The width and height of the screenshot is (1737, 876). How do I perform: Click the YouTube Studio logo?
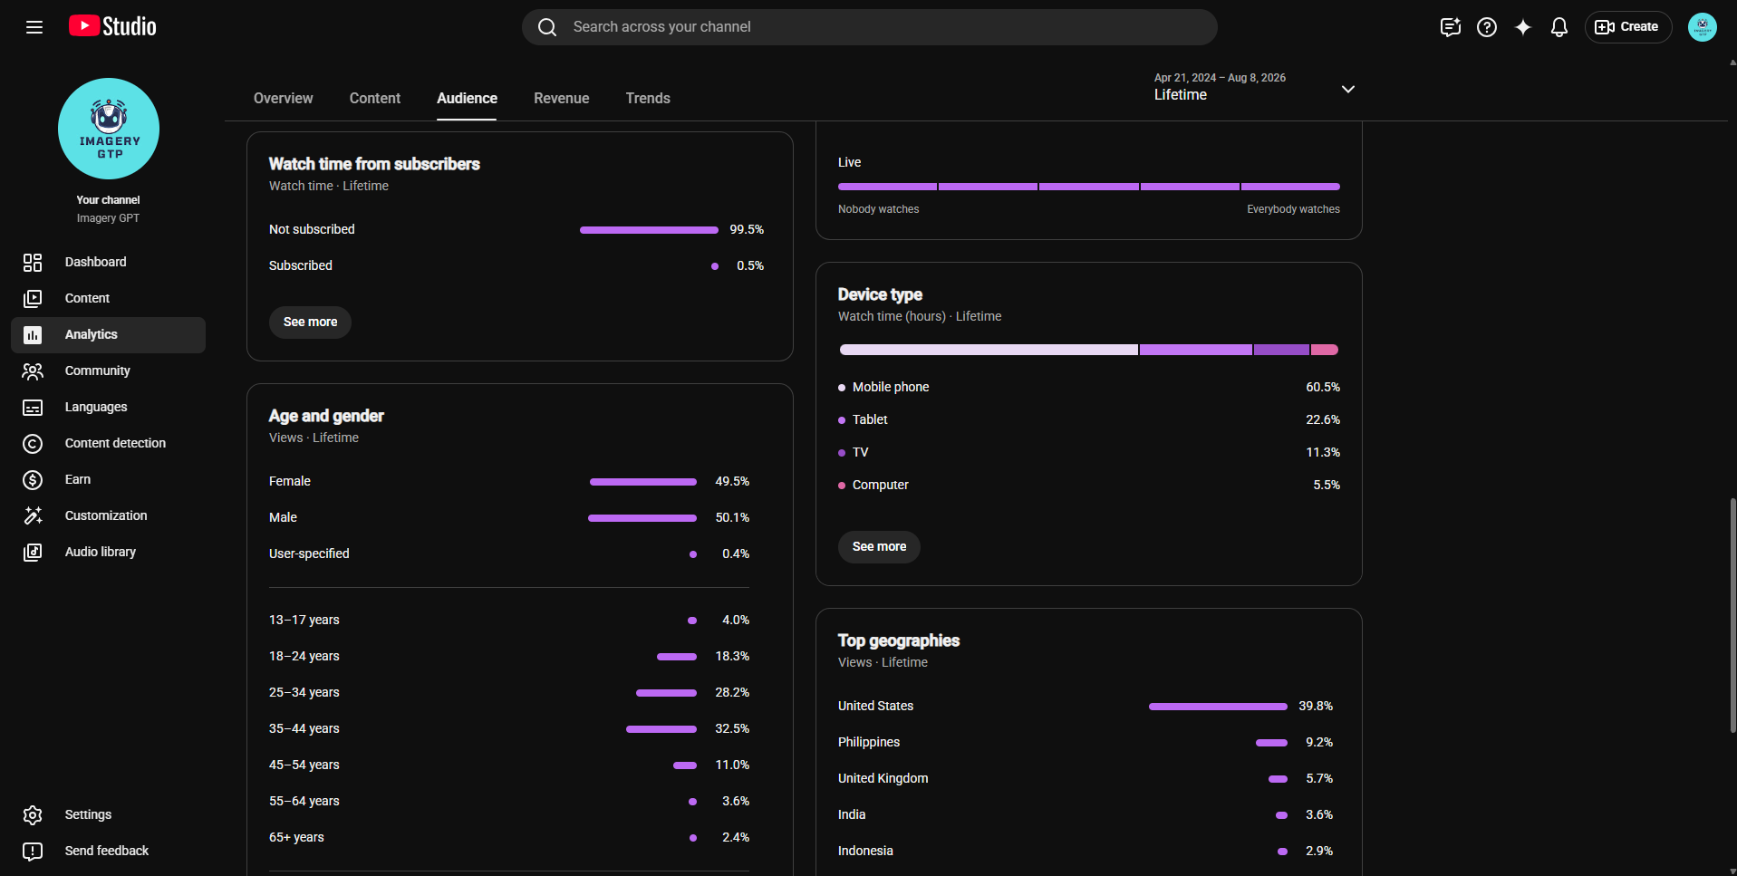tap(112, 26)
